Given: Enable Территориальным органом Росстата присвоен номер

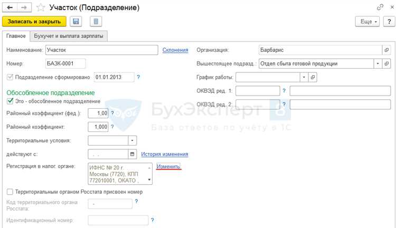Looking at the screenshot, I should 10,192.
